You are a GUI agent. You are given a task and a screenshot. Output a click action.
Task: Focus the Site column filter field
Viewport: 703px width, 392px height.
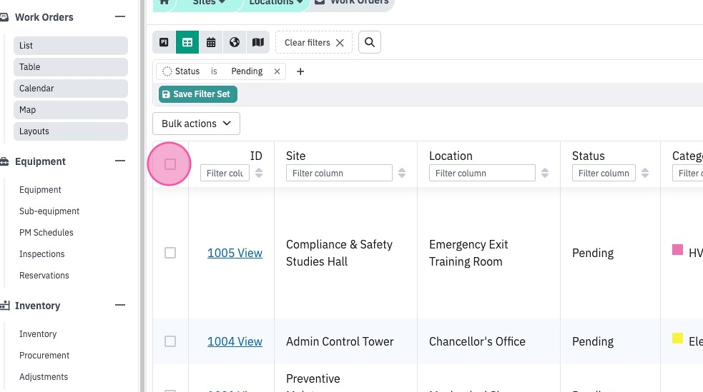339,174
